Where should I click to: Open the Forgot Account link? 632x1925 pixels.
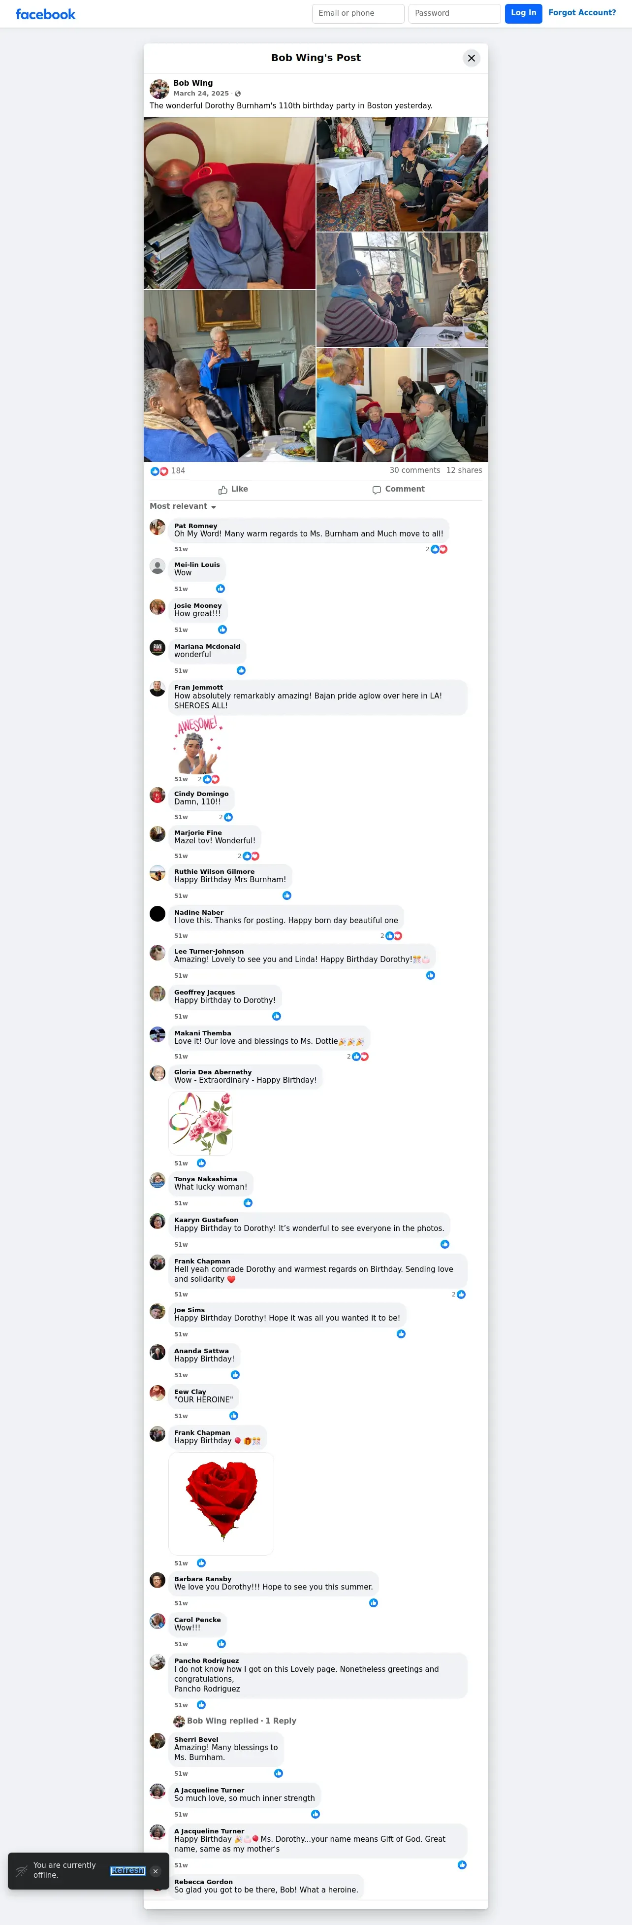coord(582,13)
